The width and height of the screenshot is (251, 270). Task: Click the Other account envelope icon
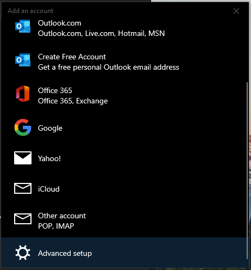coord(23,219)
